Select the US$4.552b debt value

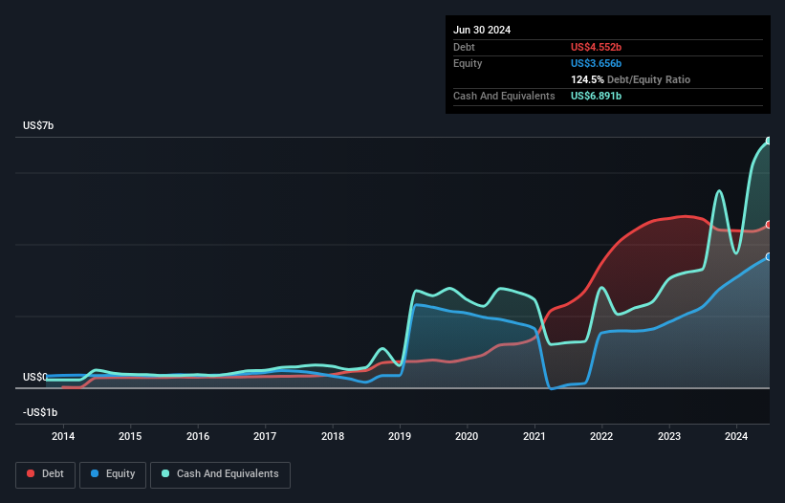point(596,47)
